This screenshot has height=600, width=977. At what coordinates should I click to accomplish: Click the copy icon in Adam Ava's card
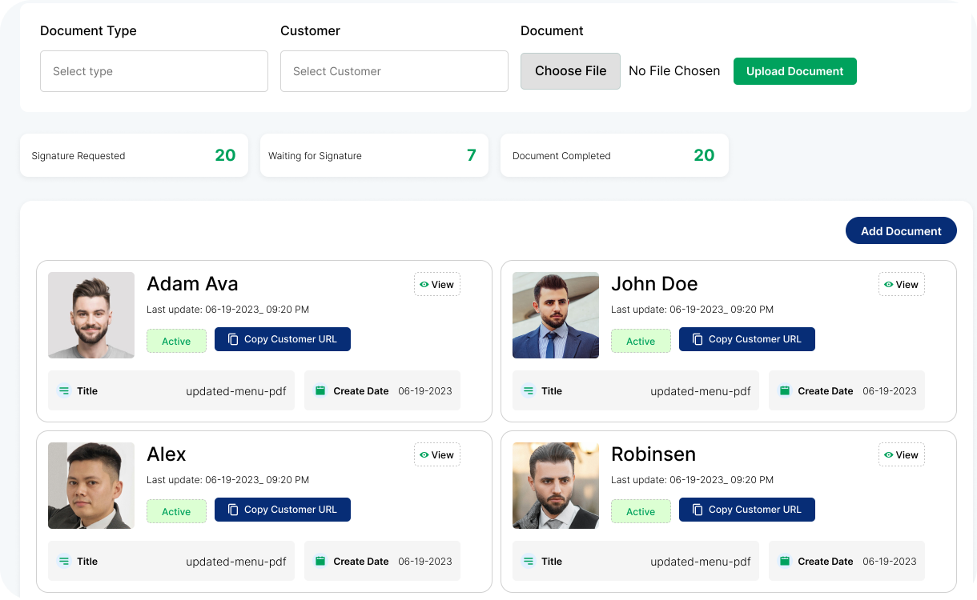pos(233,339)
